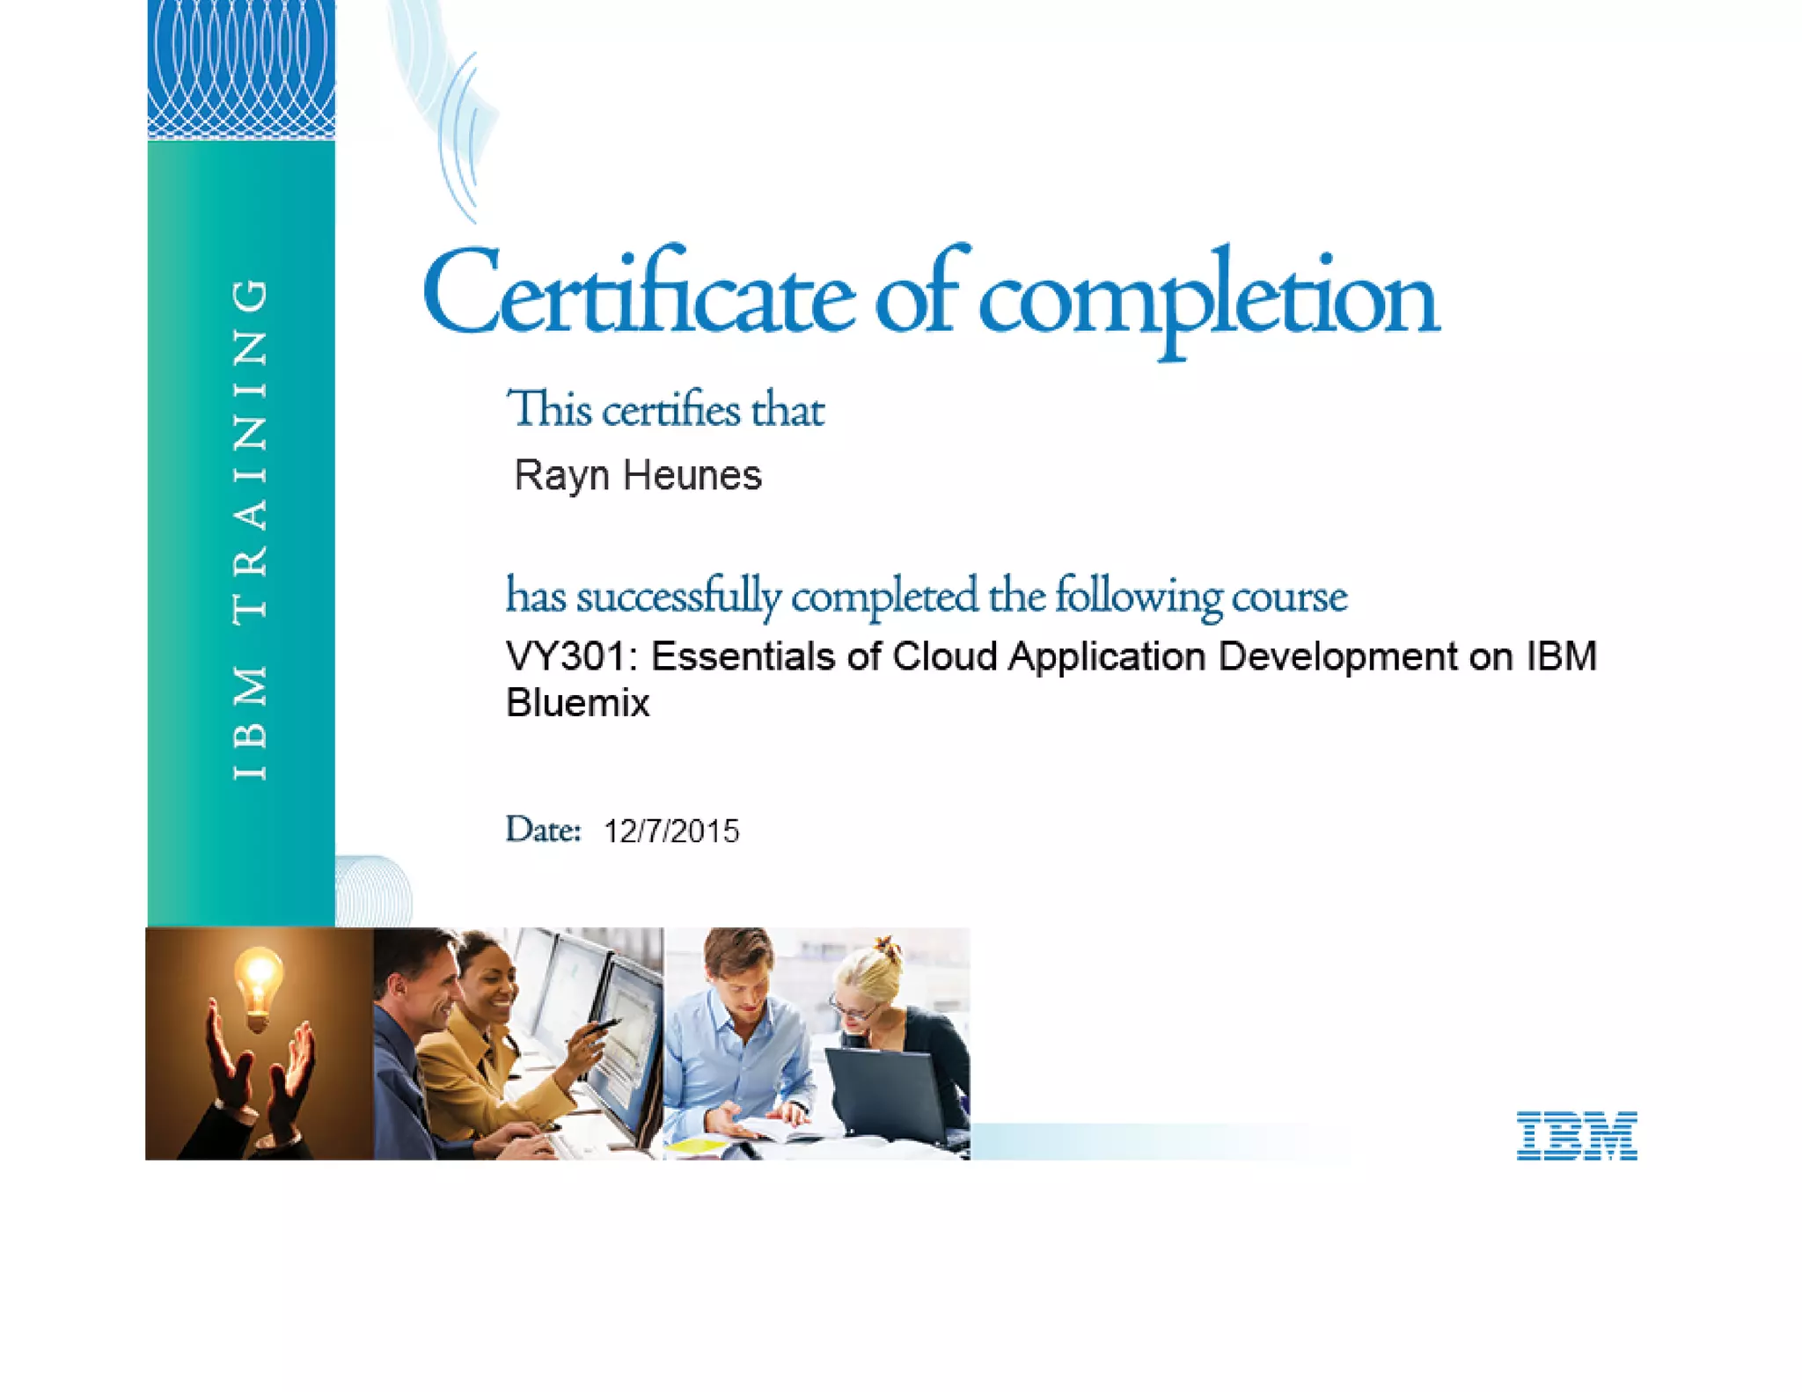Click the date 12/7/2015
The height and width of the screenshot is (1392, 1802).
[x=670, y=832]
